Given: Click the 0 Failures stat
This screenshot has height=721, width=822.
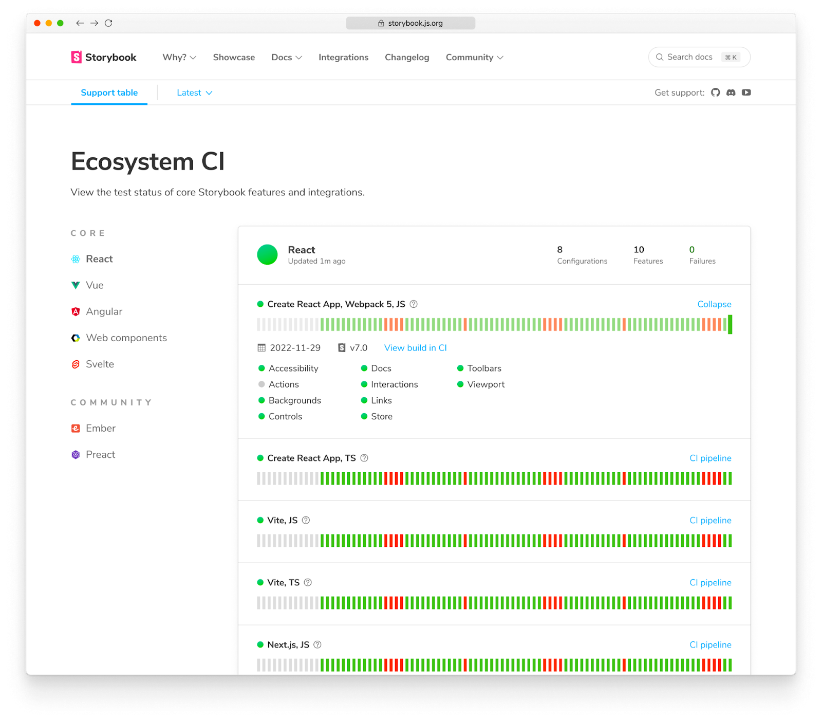Looking at the screenshot, I should [x=702, y=255].
